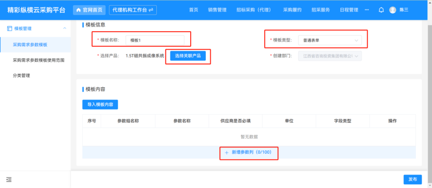The width and height of the screenshot is (432, 188).
Task: Go to 首页 in top navigation
Action: [193, 10]
